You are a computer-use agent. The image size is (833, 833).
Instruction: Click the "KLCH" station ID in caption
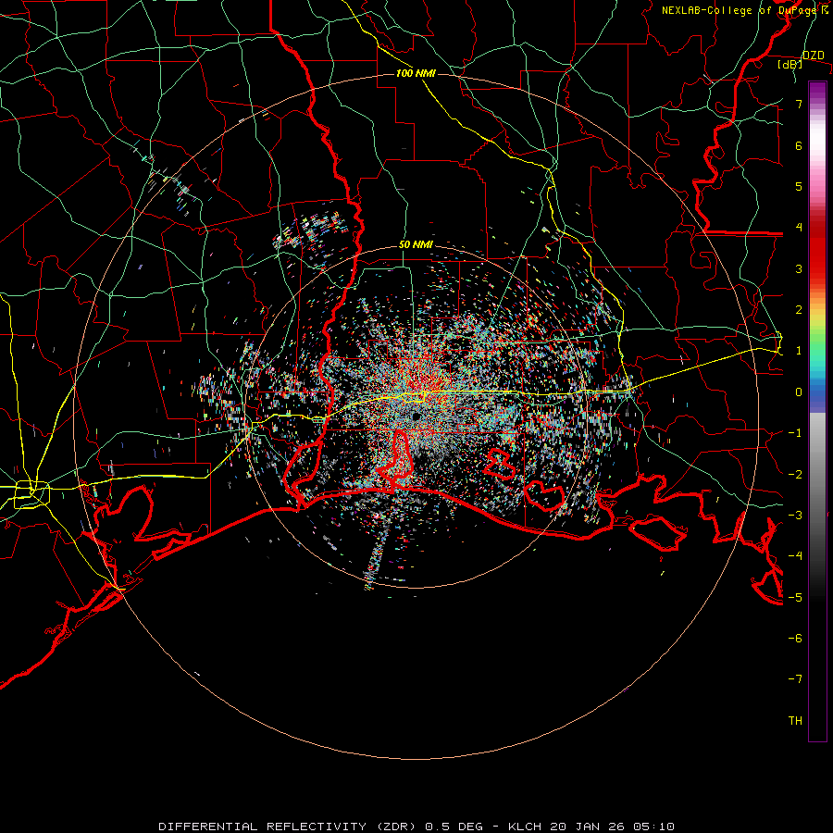click(525, 827)
